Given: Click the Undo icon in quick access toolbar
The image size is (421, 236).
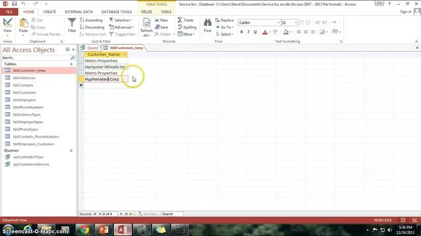Looking at the screenshot, I should pos(24,4).
